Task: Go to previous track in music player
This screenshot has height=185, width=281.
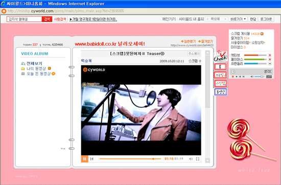Action: coord(240,77)
